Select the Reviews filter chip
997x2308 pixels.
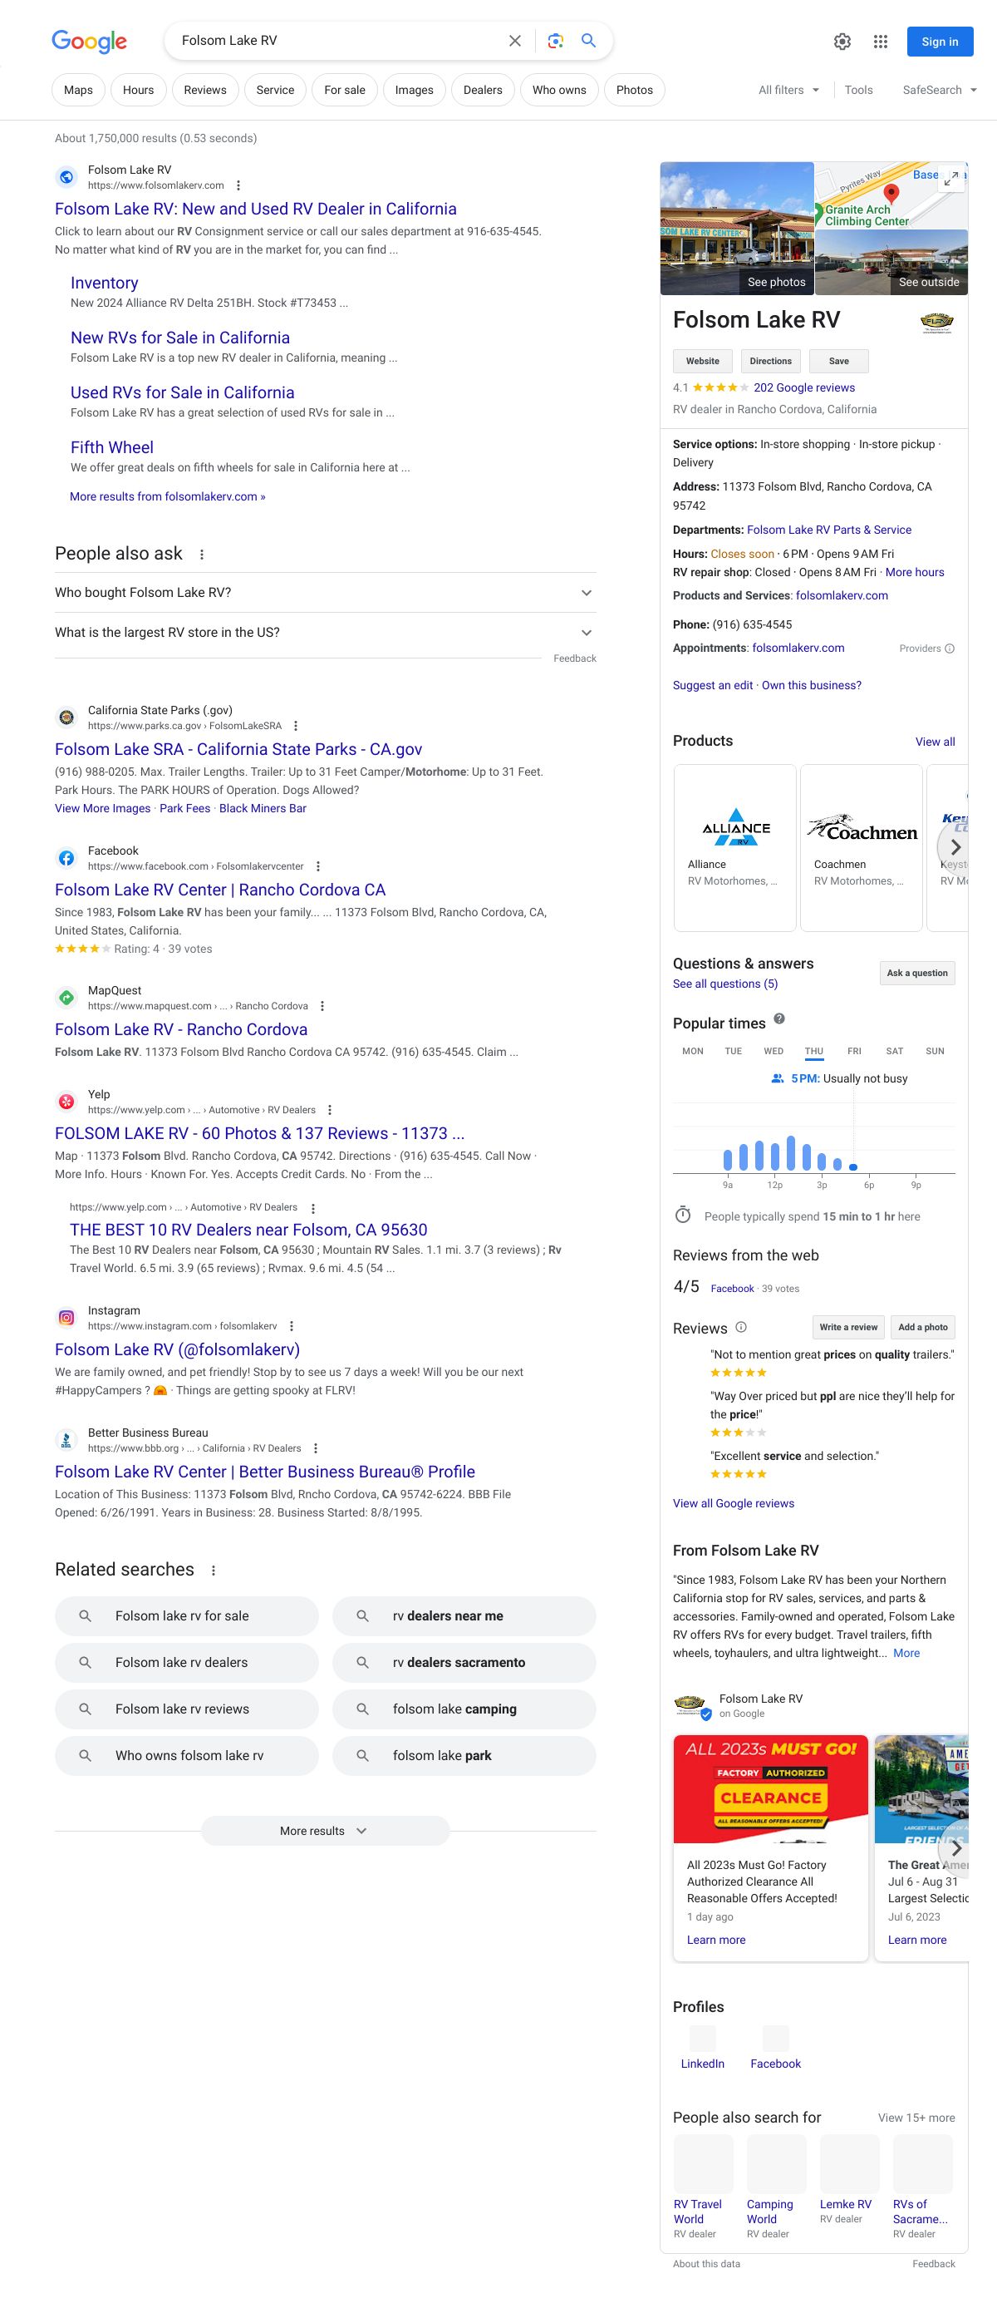click(205, 91)
